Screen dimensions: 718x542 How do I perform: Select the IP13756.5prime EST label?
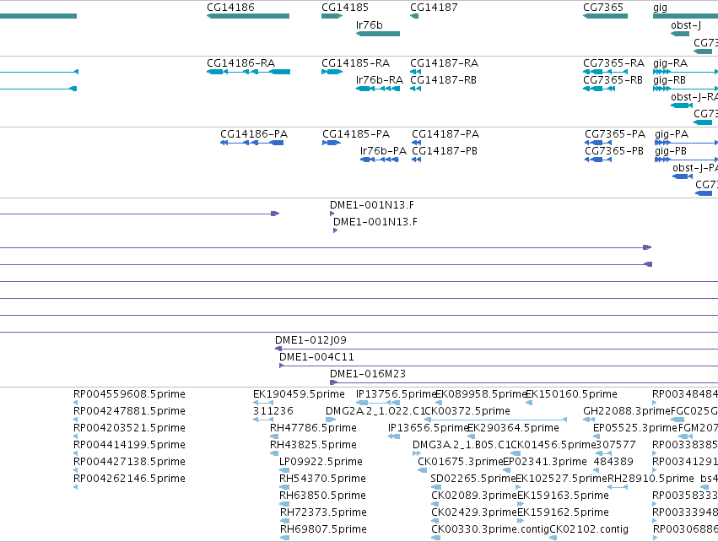click(x=396, y=394)
